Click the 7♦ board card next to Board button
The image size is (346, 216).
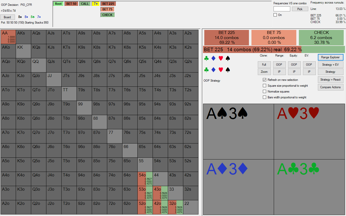[x=39, y=17]
